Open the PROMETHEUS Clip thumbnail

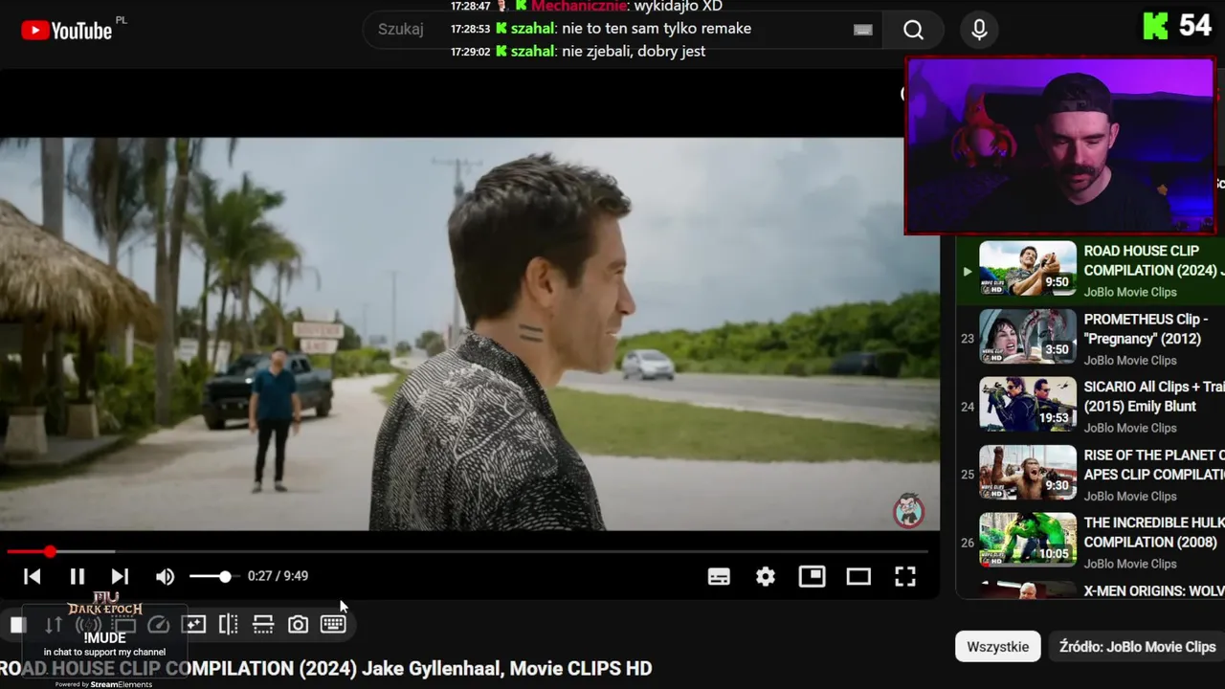pos(1028,336)
